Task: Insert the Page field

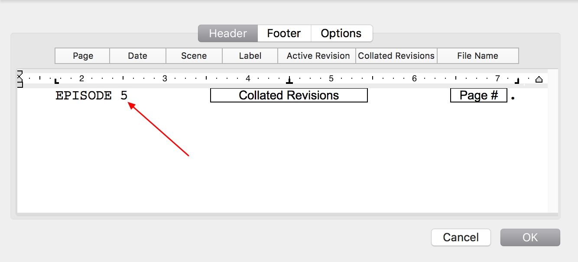Action: pyautogui.click(x=83, y=56)
